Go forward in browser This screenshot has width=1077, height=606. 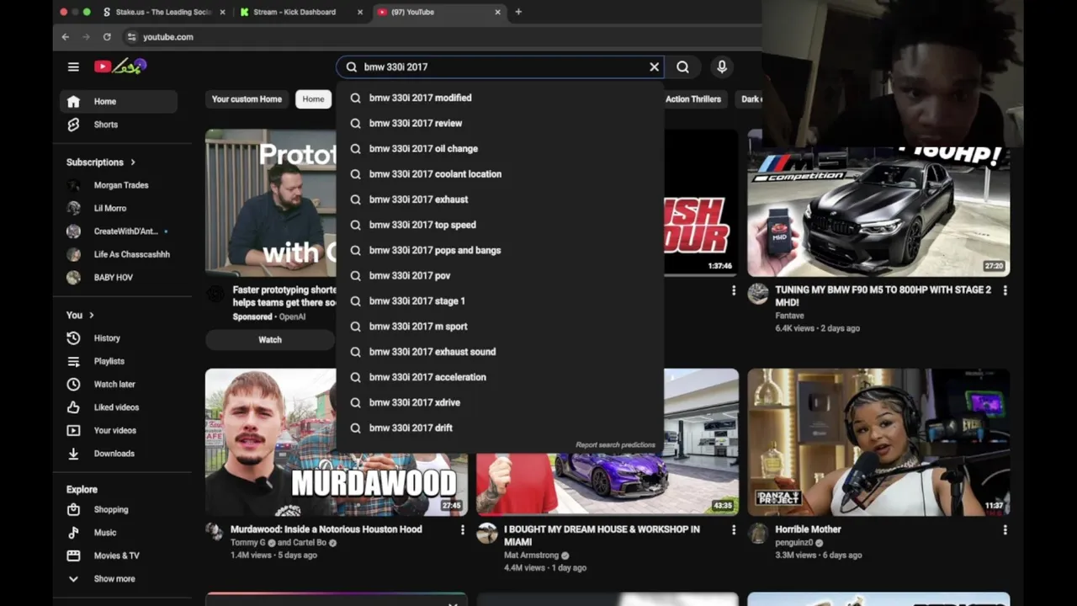[86, 37]
